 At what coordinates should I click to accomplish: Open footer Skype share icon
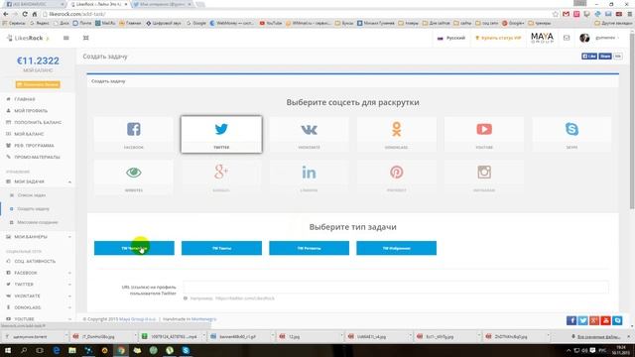[617, 320]
